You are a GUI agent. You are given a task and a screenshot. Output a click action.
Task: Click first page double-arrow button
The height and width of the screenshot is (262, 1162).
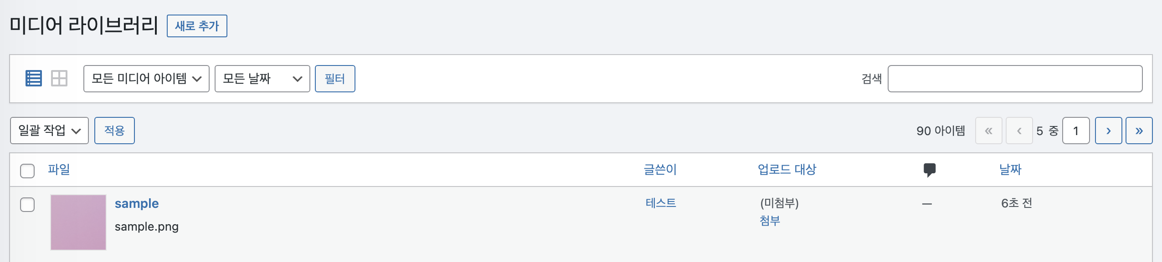coord(988,131)
